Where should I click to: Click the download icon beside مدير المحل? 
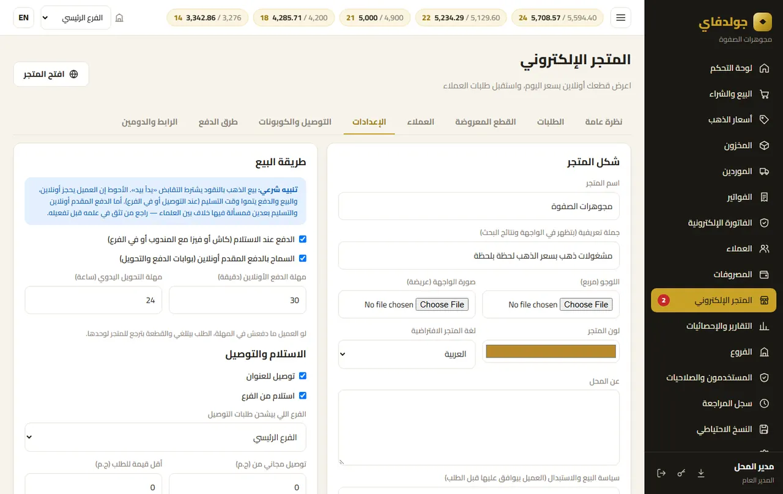click(702, 473)
